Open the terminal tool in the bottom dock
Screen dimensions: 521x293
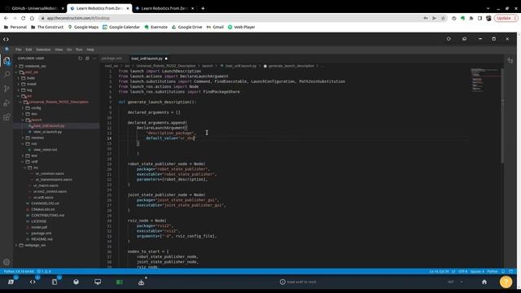(11, 282)
